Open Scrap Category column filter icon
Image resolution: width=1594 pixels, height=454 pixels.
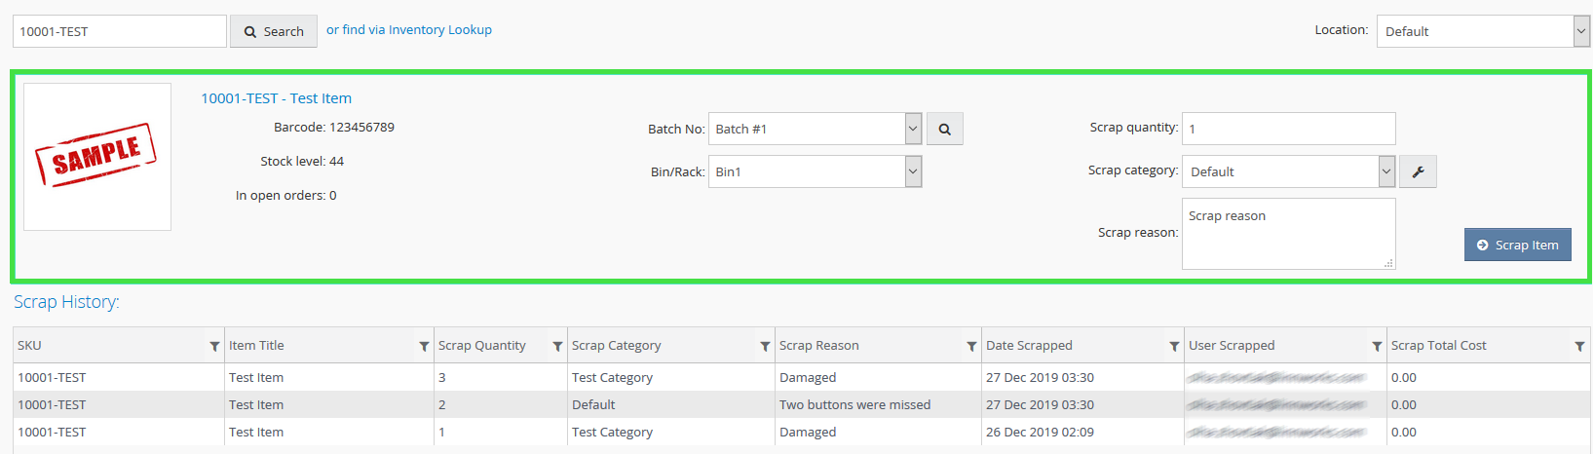click(x=765, y=346)
